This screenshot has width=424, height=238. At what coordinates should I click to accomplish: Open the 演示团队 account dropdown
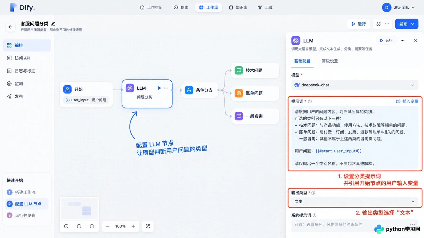pyautogui.click(x=398, y=7)
